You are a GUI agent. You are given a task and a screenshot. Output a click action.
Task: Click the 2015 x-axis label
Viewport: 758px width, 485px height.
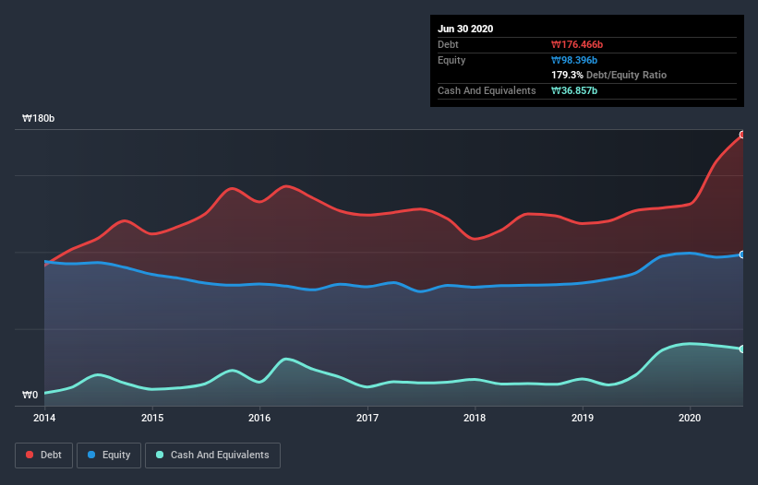pyautogui.click(x=152, y=418)
